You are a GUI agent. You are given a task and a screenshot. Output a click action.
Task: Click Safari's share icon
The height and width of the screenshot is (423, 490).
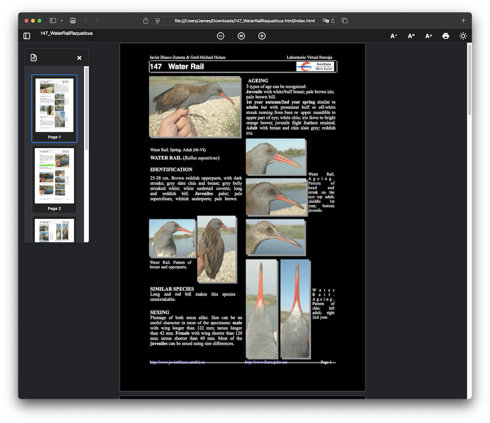[146, 21]
